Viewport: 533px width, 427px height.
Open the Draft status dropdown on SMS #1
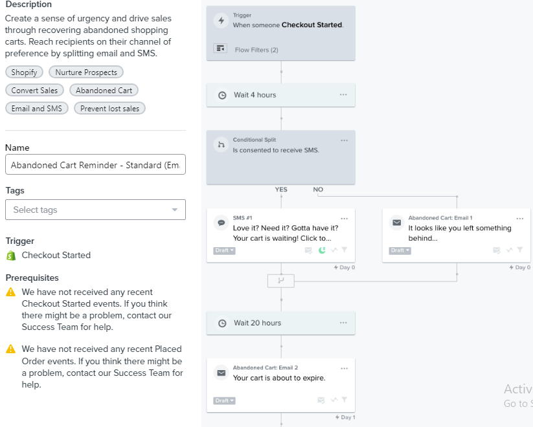224,250
